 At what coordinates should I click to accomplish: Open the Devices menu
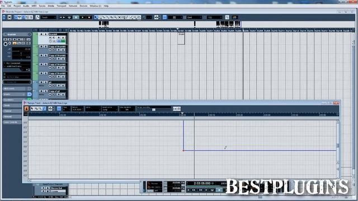click(x=83, y=6)
